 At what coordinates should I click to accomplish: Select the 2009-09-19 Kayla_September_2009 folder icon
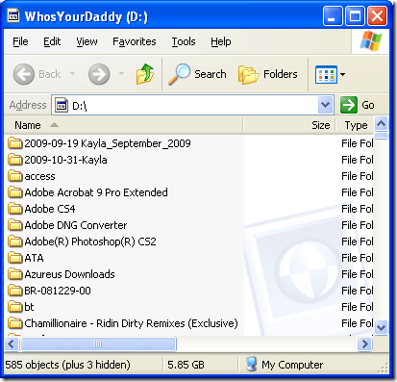tap(15, 143)
